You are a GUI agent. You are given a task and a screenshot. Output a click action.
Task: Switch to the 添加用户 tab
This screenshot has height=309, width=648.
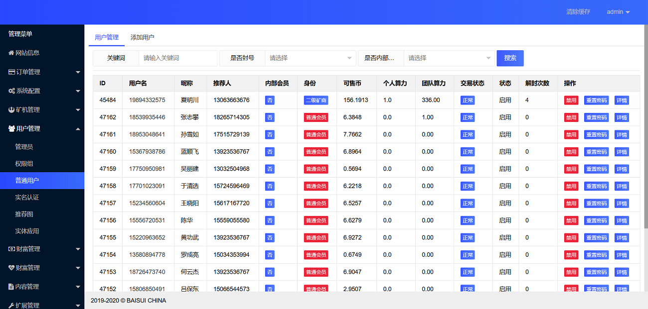pos(142,37)
